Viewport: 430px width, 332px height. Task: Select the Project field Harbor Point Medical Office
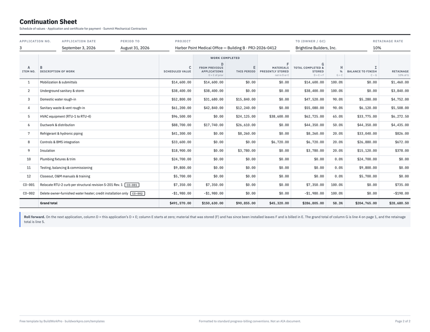(232, 48)
